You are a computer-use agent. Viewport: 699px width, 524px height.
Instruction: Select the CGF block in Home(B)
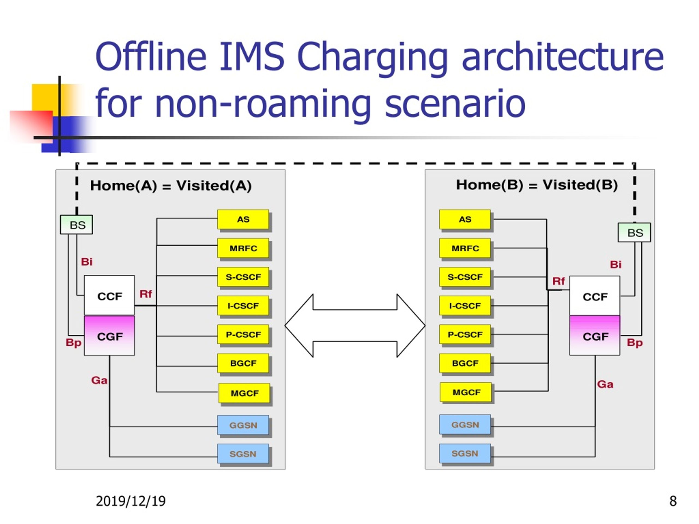[595, 335]
